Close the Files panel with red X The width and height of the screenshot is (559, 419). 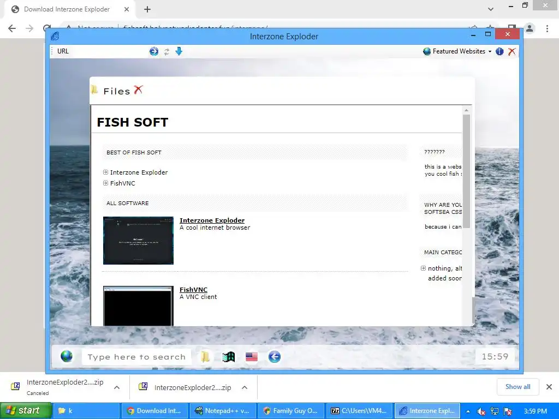138,90
